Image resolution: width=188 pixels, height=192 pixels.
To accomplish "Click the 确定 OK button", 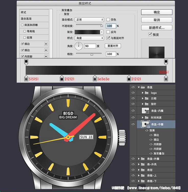I will (x=157, y=12).
